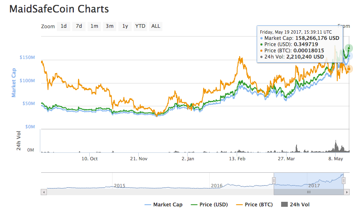Click the 2. Jan axis label
This screenshot has width=353, height=218.
(x=188, y=159)
